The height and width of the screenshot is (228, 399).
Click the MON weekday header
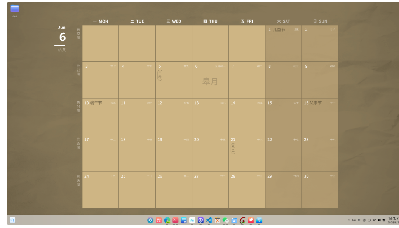coord(101,21)
